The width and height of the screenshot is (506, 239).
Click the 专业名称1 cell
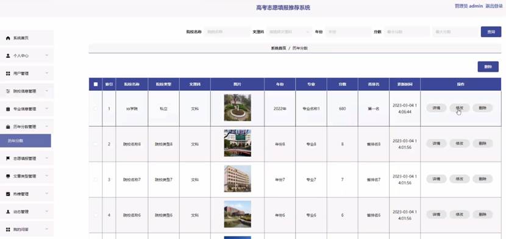pyautogui.click(x=311, y=109)
